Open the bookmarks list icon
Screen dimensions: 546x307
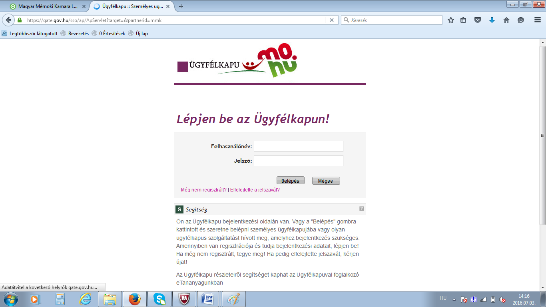click(463, 20)
